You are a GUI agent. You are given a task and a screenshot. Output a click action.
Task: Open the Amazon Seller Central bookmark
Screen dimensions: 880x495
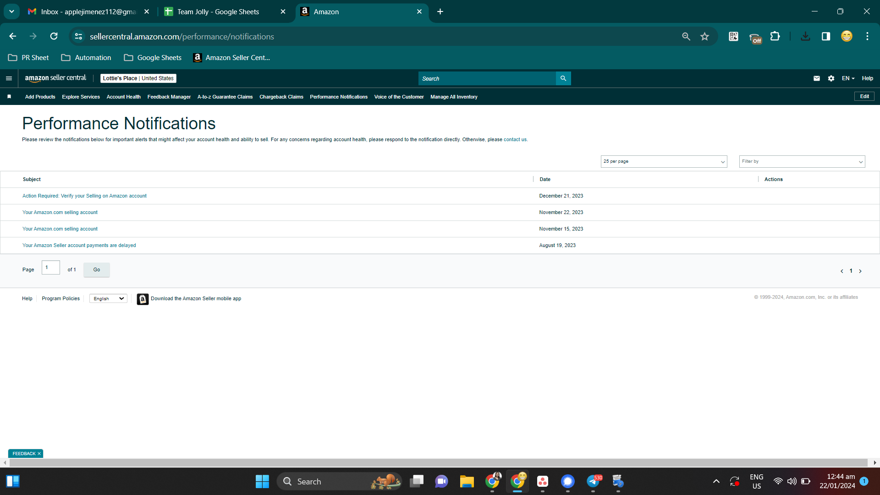(231, 58)
